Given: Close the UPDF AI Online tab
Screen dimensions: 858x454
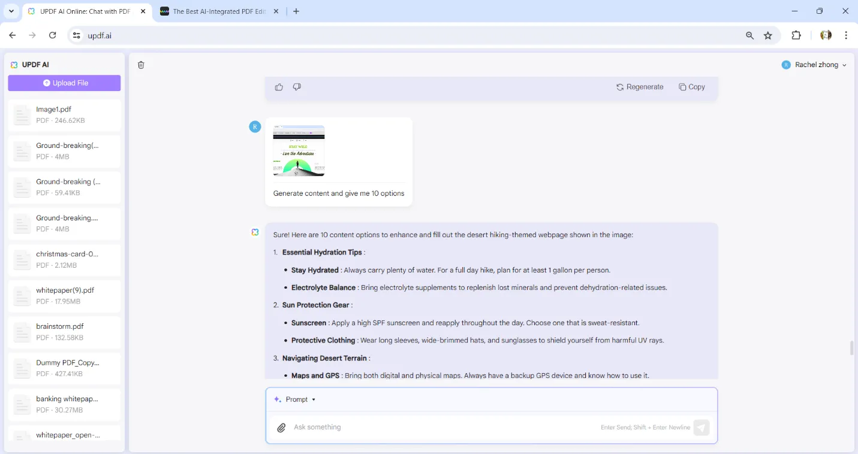Looking at the screenshot, I should click(x=142, y=11).
